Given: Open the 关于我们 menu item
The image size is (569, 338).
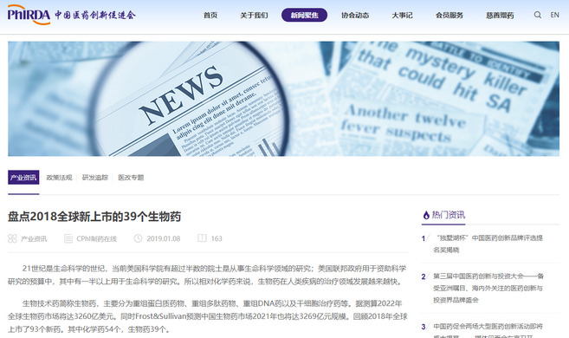Looking at the screenshot, I should click(x=254, y=16).
